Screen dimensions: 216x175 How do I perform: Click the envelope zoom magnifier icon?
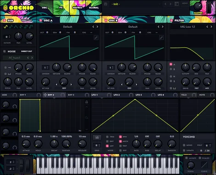86,117
